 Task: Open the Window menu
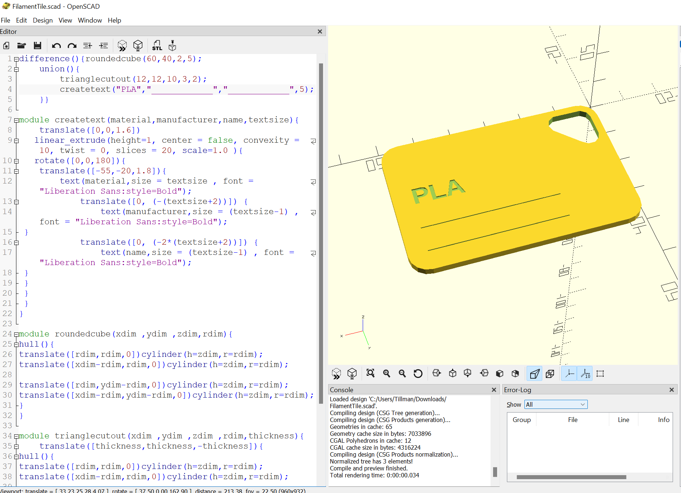pos(90,20)
